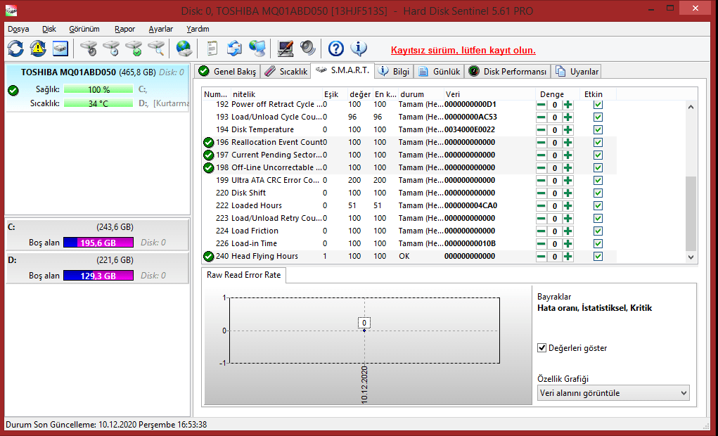This screenshot has height=436, width=718.
Task: Click the offset value field for Load-in Time
Action: pyautogui.click(x=555, y=243)
